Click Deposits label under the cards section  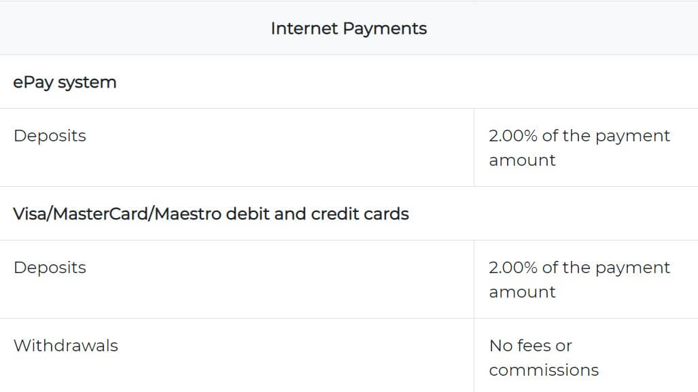pos(50,268)
